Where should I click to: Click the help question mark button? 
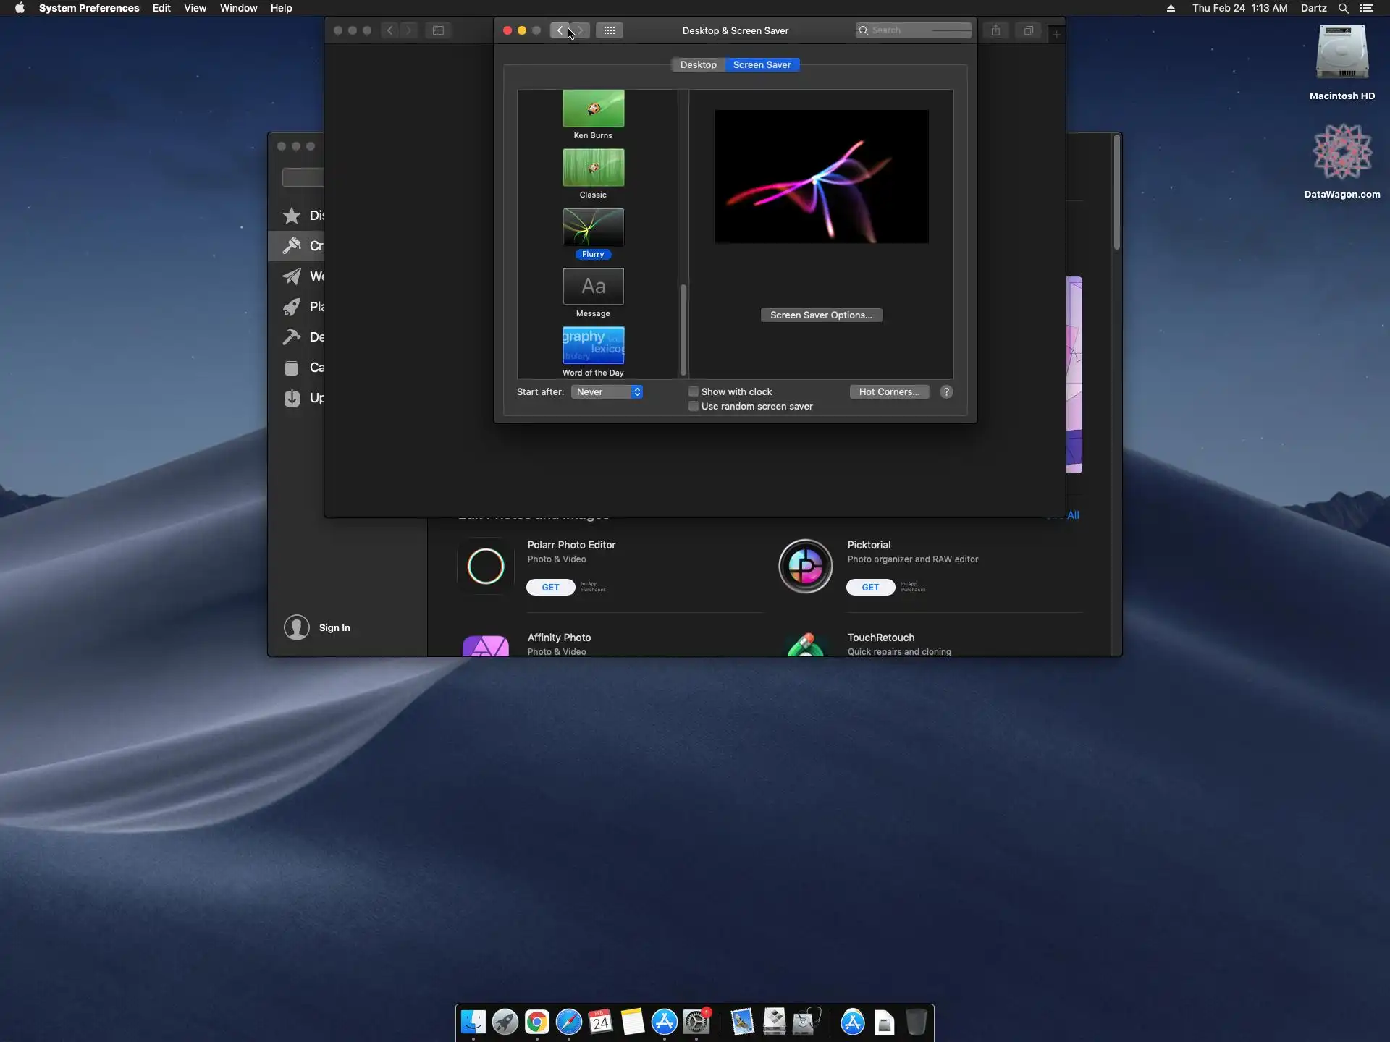point(946,391)
